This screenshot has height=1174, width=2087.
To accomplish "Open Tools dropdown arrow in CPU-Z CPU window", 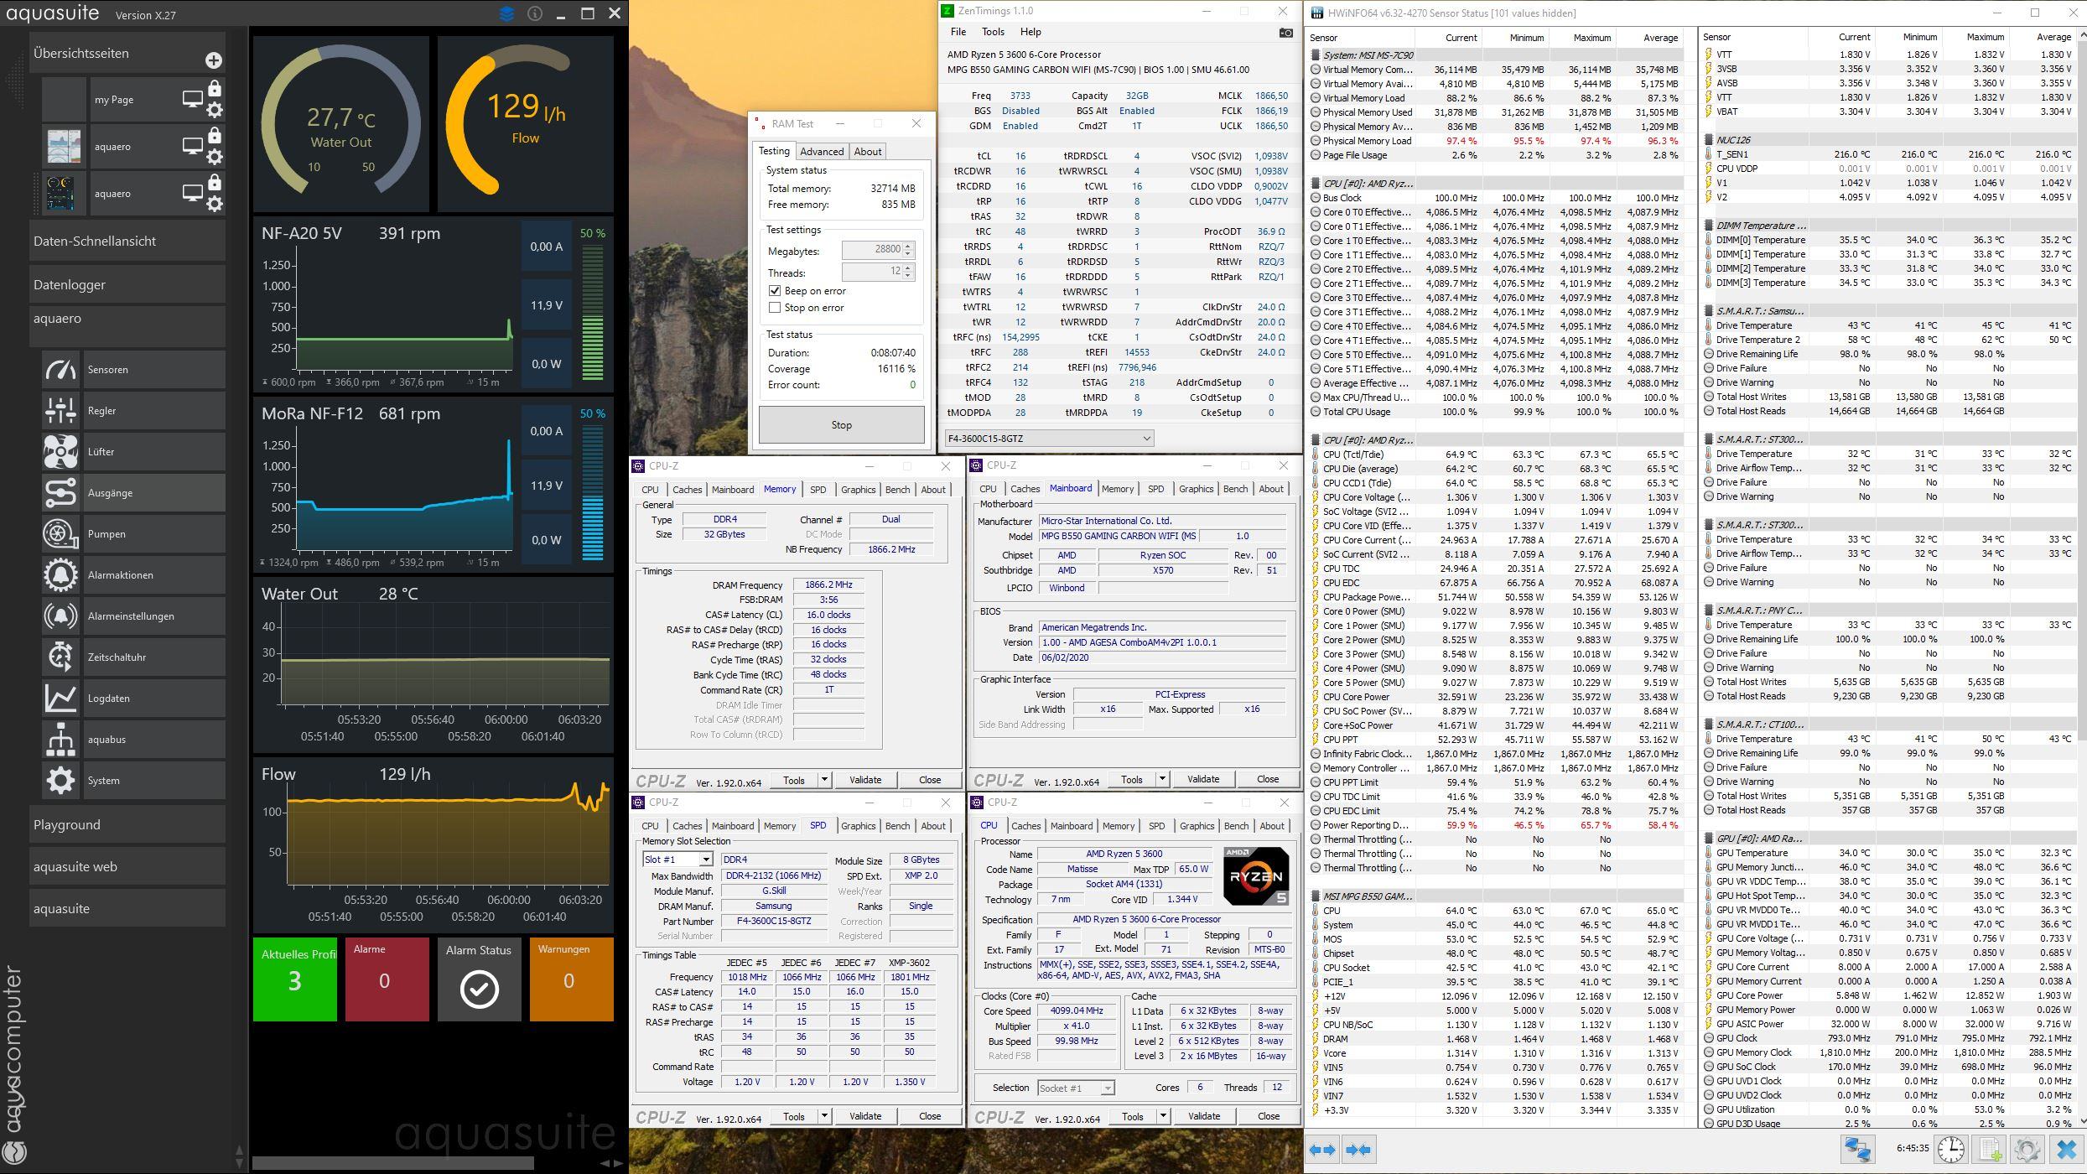I will pyautogui.click(x=1163, y=1116).
